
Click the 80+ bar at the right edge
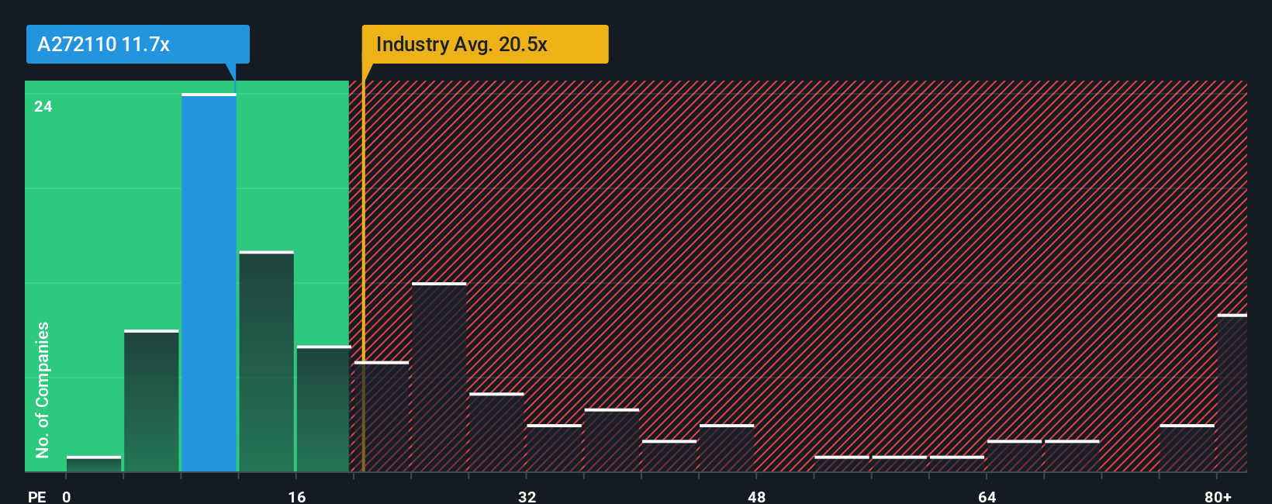click(x=1232, y=393)
